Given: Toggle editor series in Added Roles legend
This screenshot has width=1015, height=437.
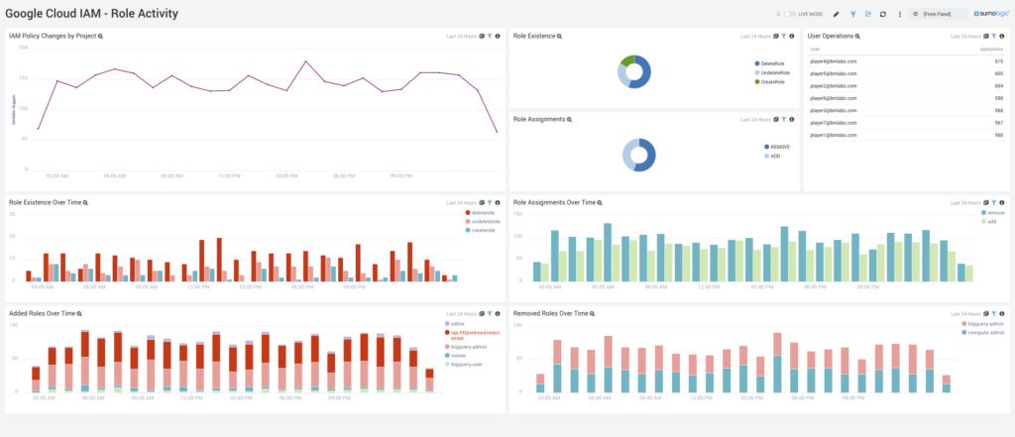Looking at the screenshot, I should (454, 323).
